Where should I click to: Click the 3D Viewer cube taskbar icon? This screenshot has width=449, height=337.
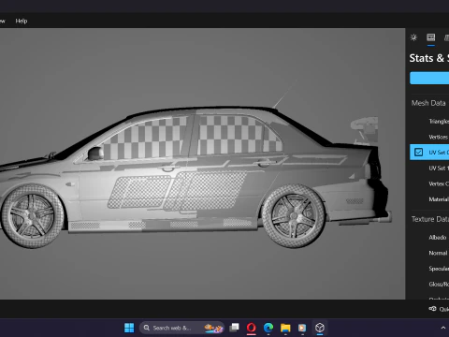pos(320,328)
